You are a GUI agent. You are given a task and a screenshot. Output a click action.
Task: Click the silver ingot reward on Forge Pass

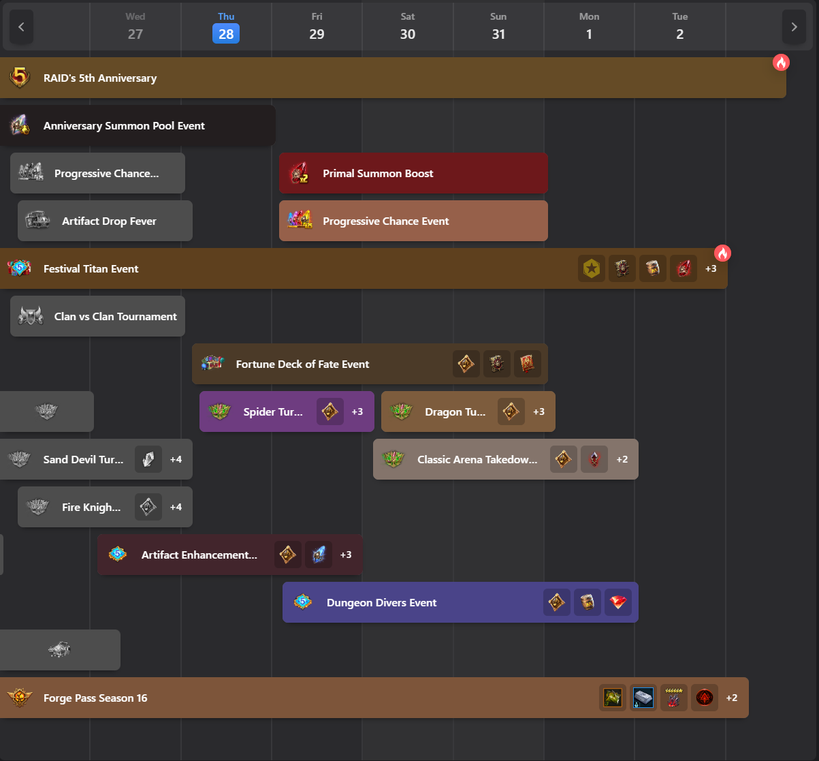[643, 698]
